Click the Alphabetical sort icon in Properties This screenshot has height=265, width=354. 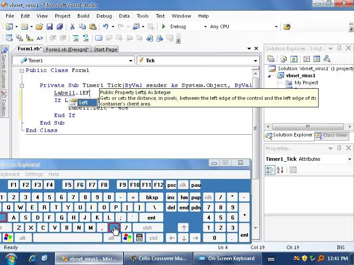tap(280, 170)
